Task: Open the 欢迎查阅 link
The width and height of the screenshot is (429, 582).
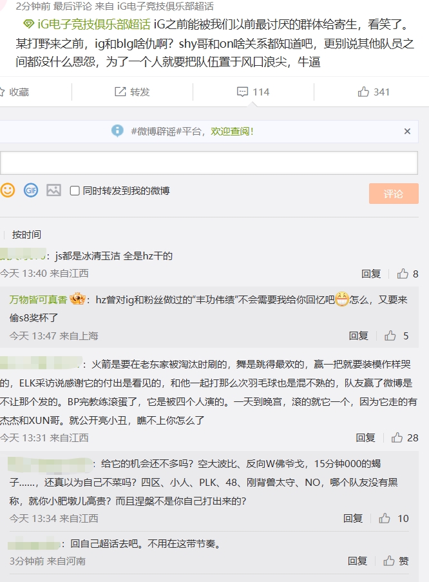Action: coord(233,131)
